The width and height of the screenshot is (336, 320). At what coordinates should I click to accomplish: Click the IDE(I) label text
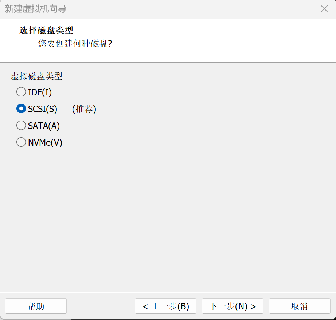(40, 92)
